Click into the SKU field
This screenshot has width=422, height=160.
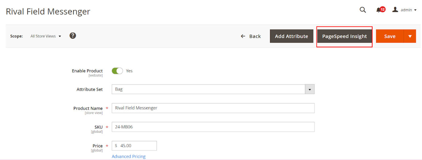(x=213, y=127)
